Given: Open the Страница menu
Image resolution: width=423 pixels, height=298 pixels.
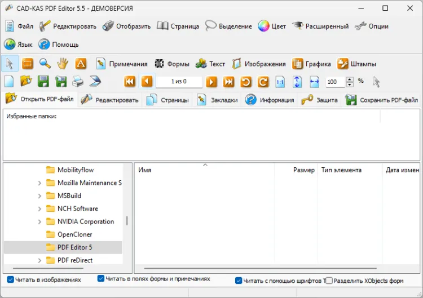Looking at the screenshot, I should click(178, 26).
